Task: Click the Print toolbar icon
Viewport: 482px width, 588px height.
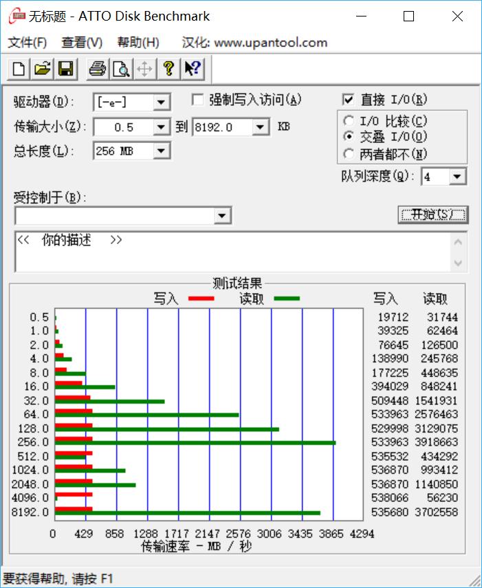Action: pyautogui.click(x=98, y=69)
